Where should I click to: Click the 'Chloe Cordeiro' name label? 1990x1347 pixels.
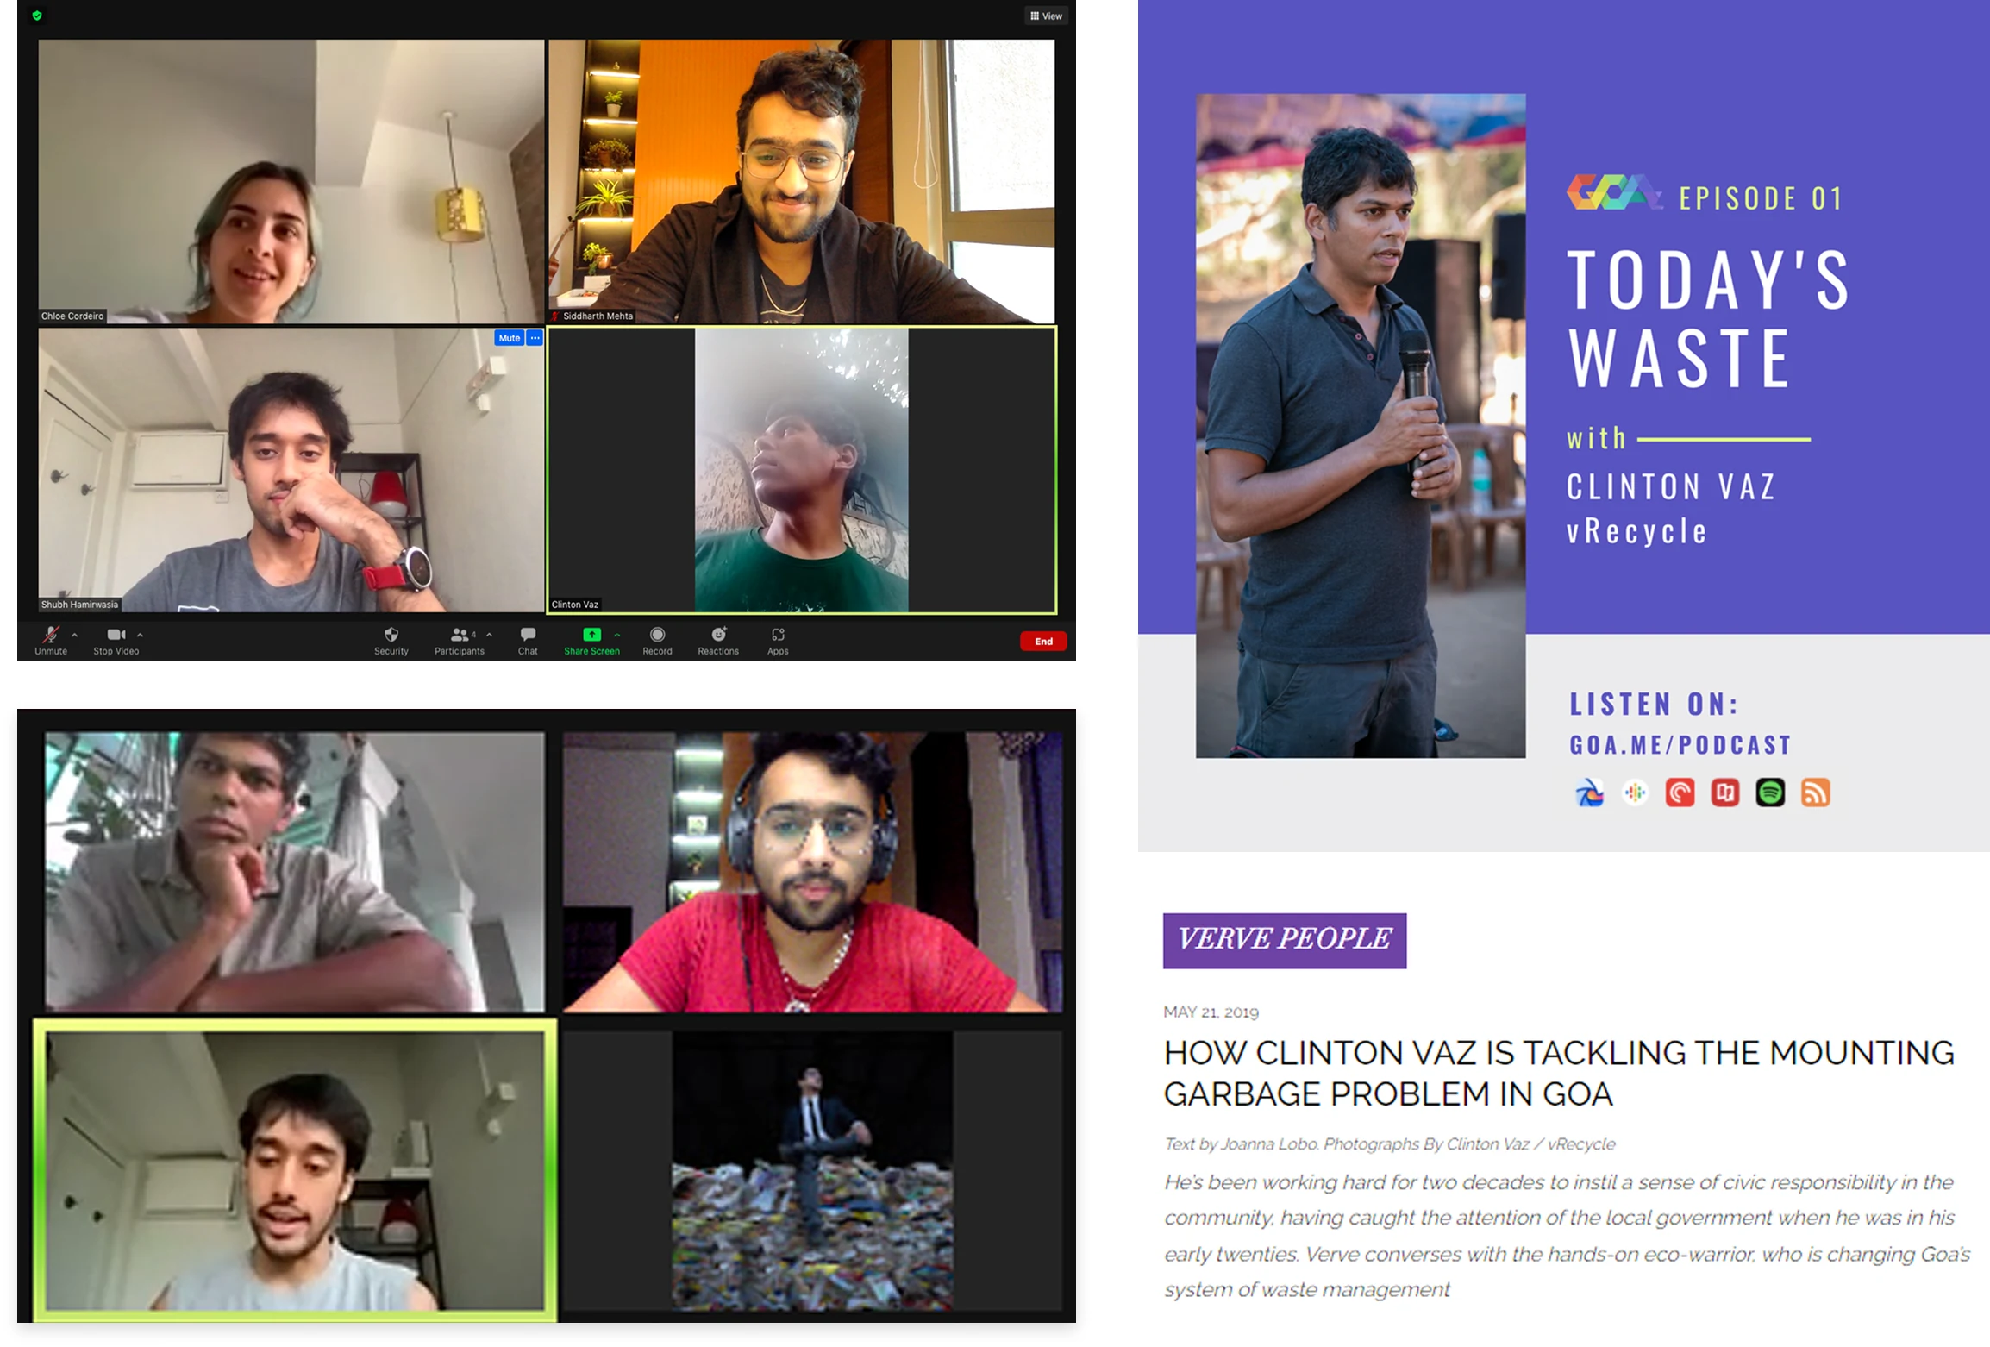72,316
